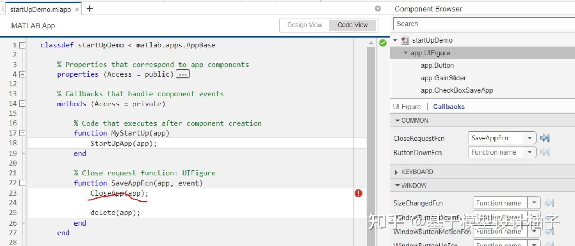Screen dimensions: 575x246
Task: Expand the folded properties ellipsis on line 4
Action: click(x=183, y=74)
